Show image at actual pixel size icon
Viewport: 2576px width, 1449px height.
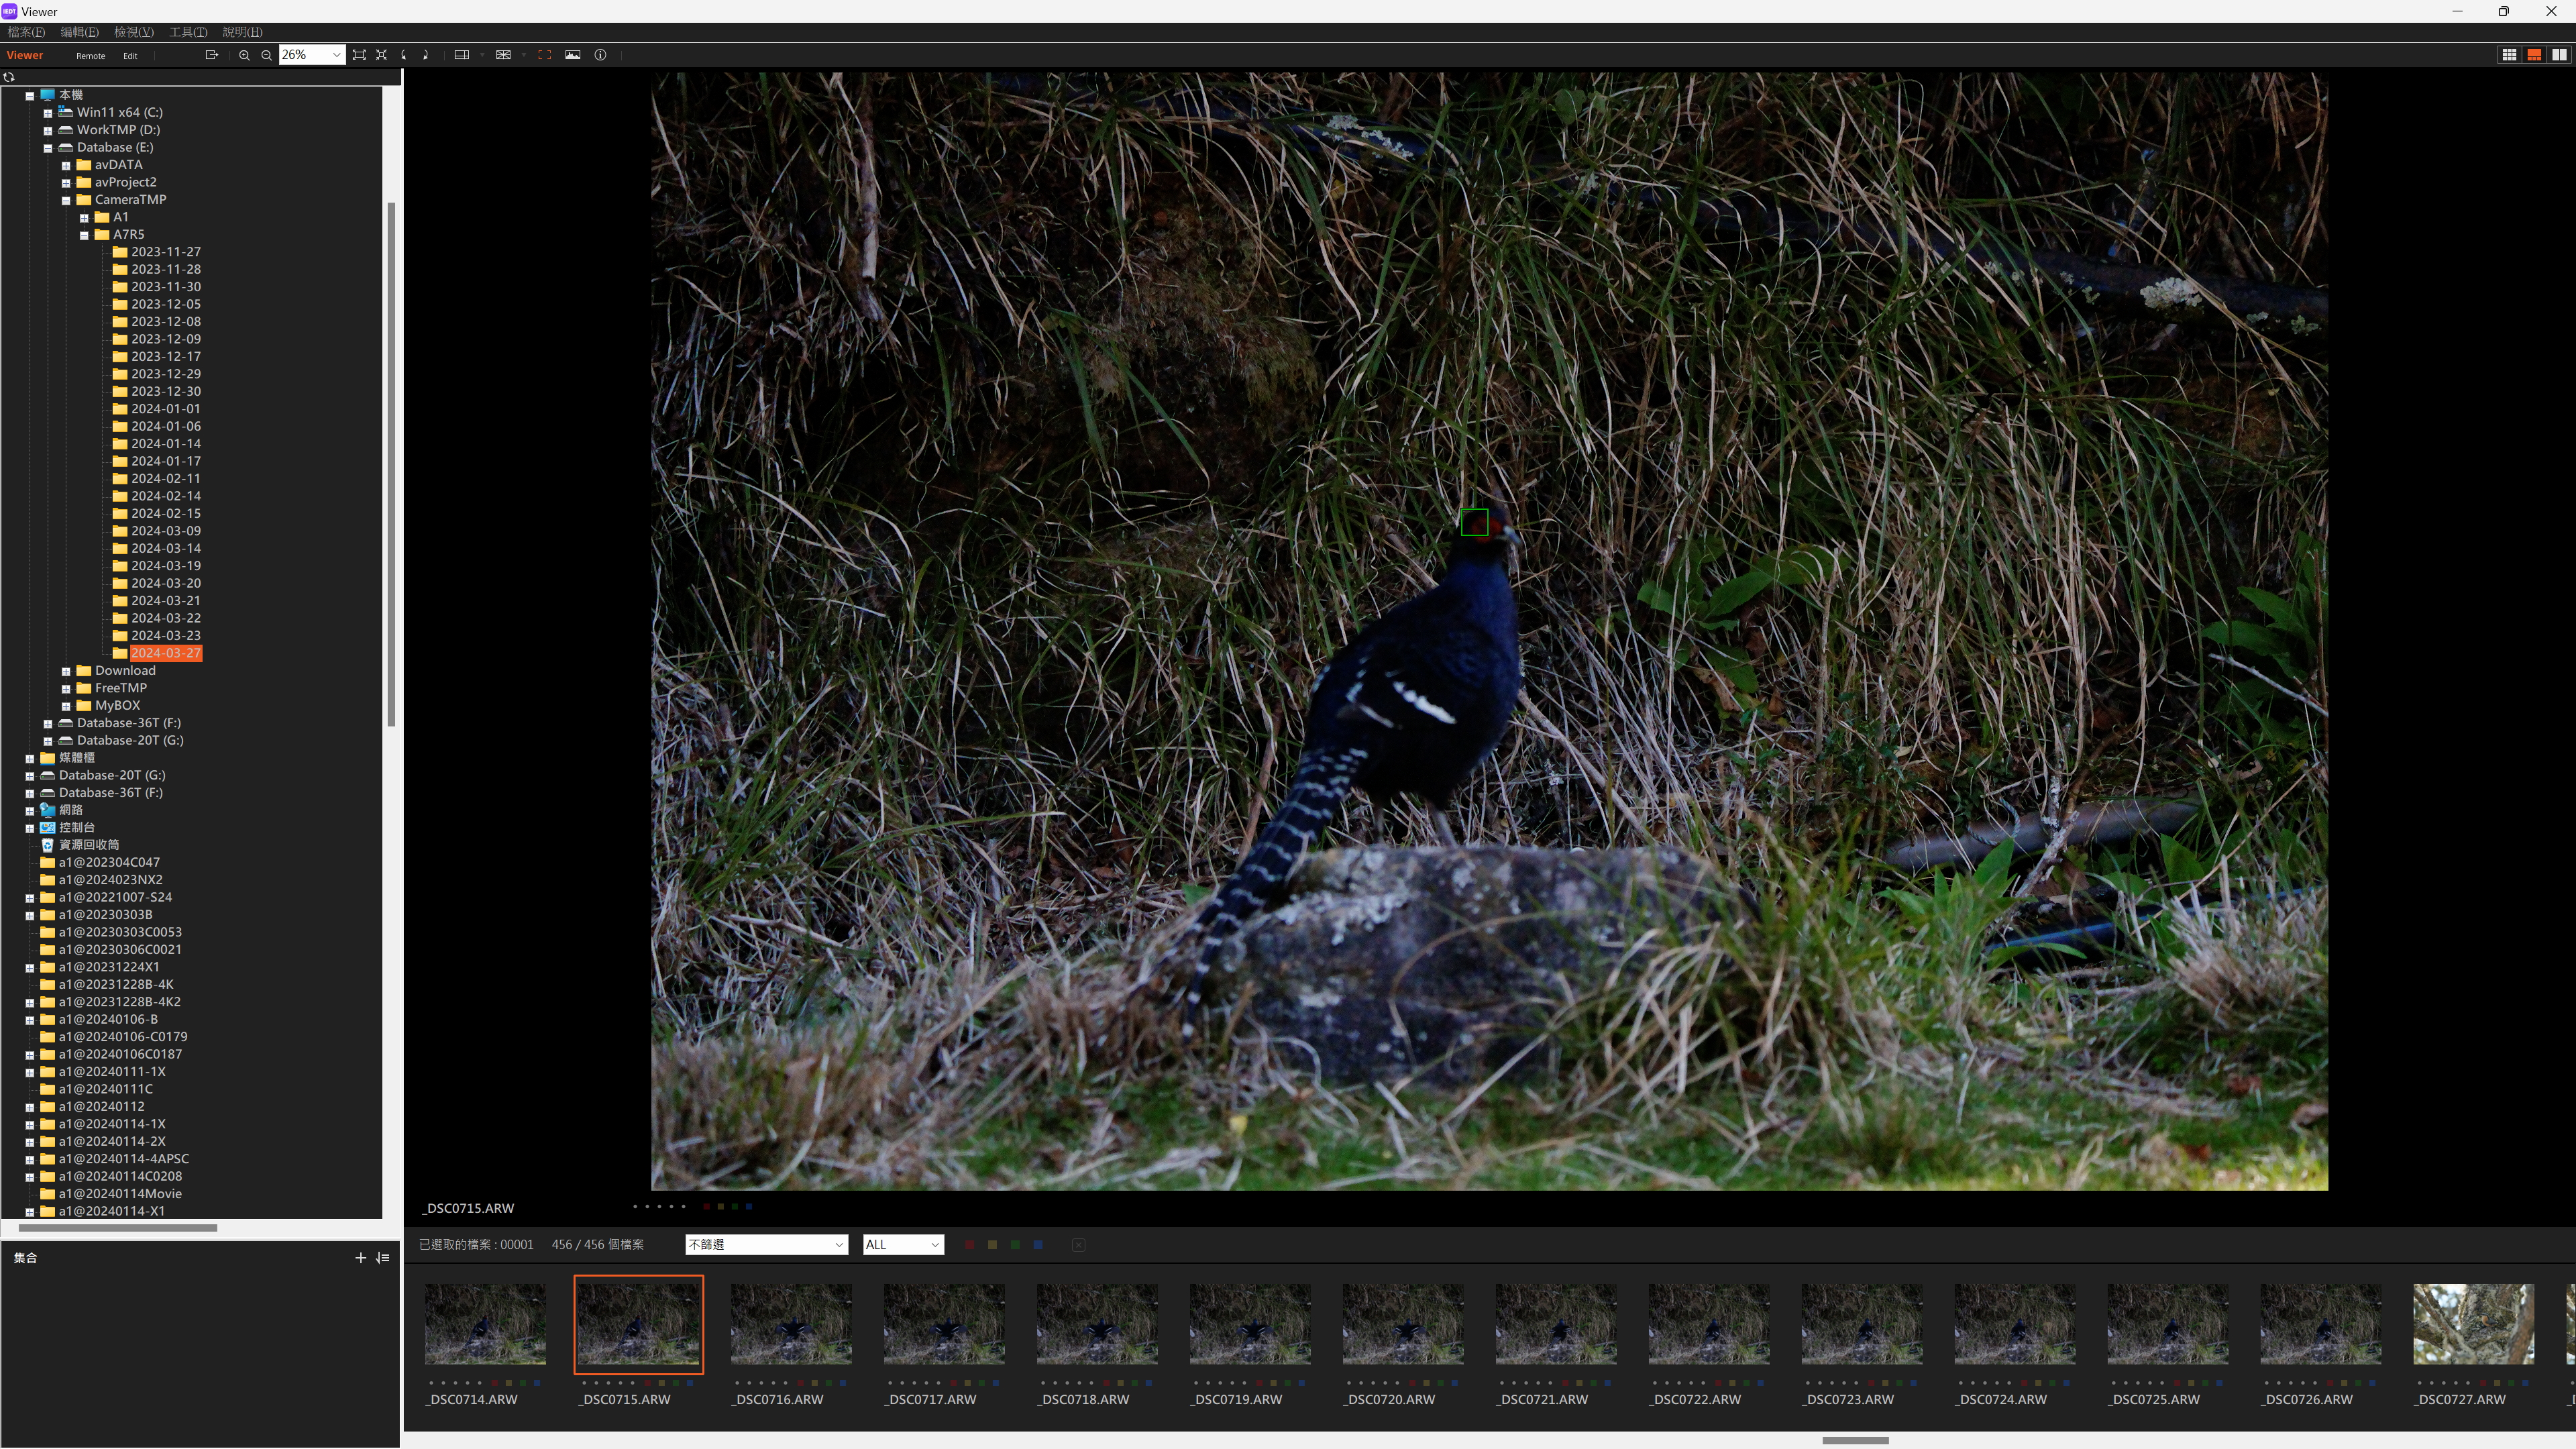point(381,55)
